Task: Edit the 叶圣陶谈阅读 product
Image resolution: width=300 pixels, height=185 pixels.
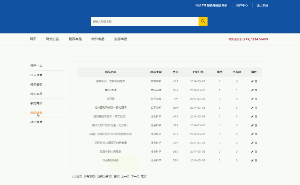Action: pyautogui.click(x=252, y=161)
